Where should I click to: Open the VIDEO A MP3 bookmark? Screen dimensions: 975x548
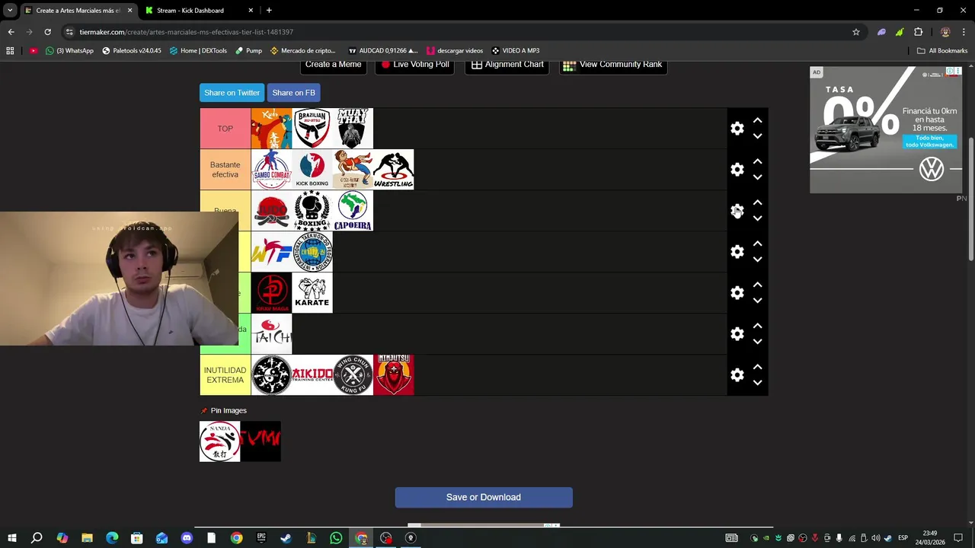(x=516, y=51)
